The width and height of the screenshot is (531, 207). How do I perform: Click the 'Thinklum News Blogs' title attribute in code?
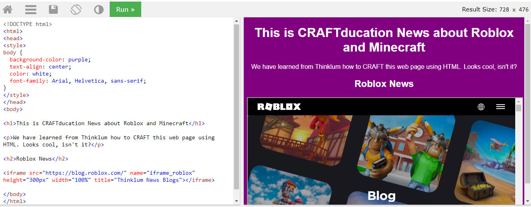pyautogui.click(x=150, y=180)
